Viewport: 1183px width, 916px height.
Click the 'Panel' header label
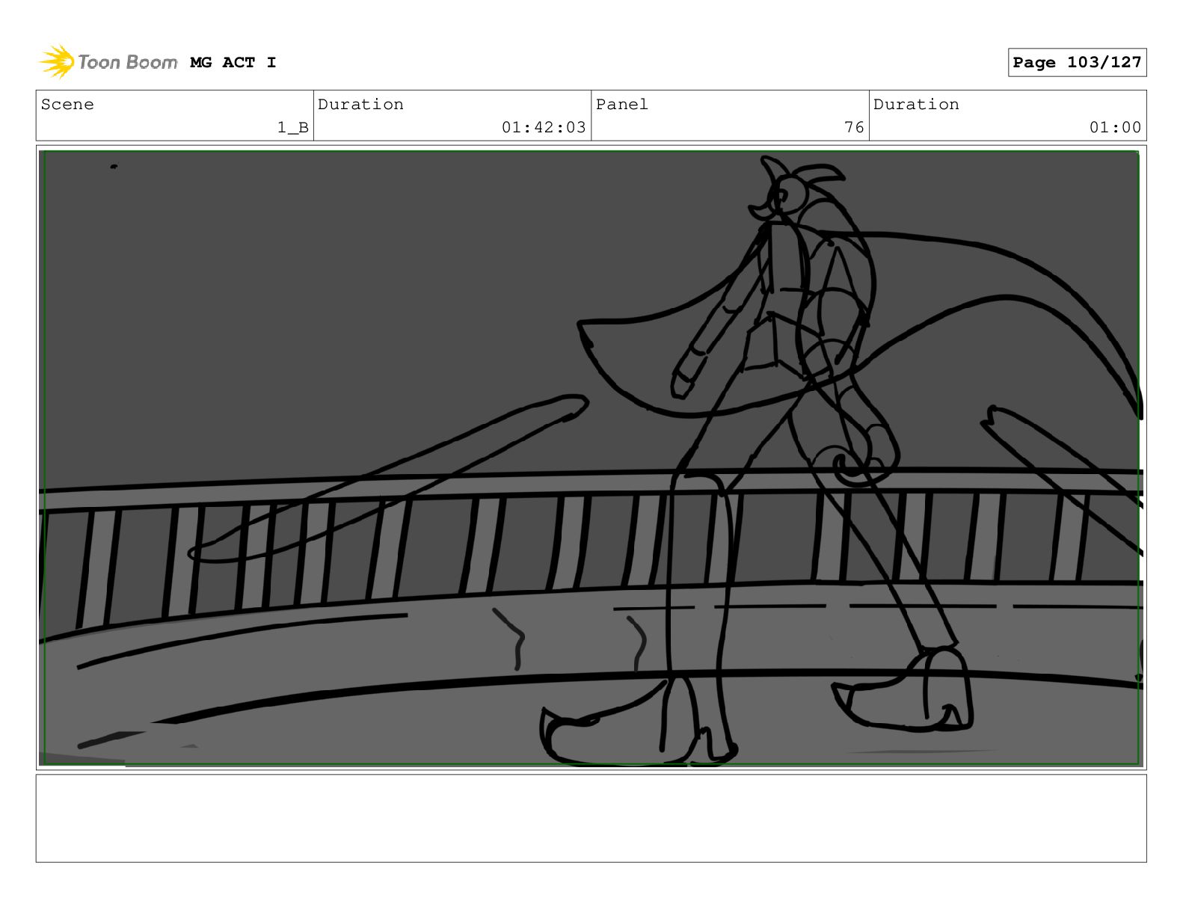pos(622,104)
